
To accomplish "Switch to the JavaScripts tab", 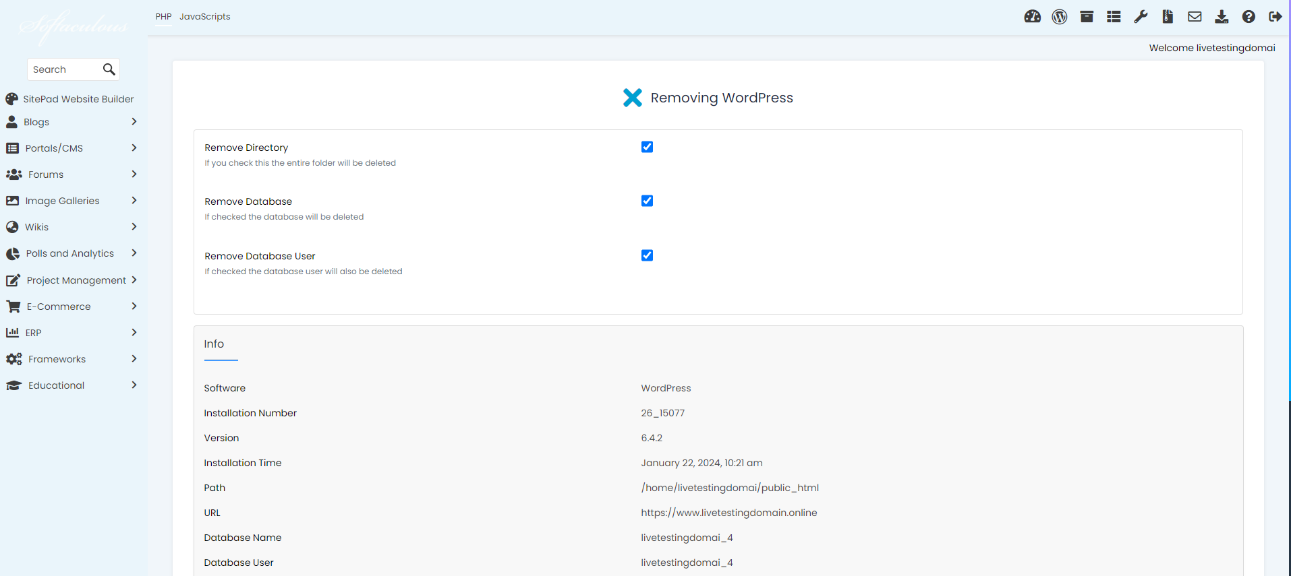I will [x=204, y=17].
